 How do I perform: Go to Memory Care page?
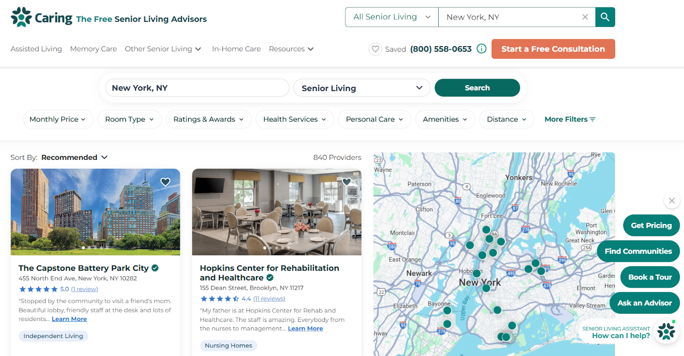[94, 49]
